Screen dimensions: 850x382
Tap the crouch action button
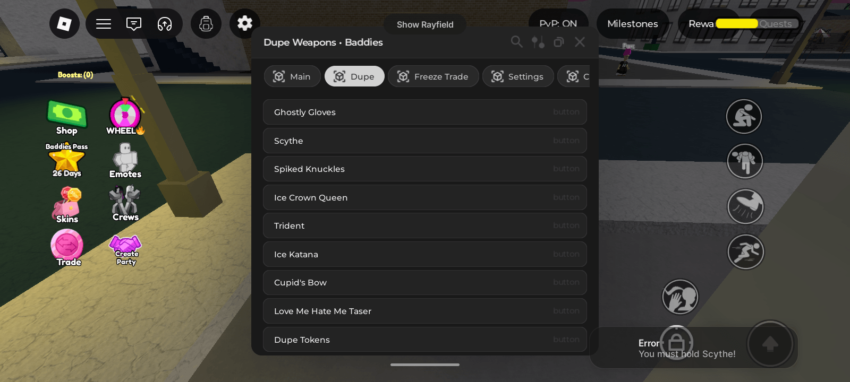pos(744,117)
